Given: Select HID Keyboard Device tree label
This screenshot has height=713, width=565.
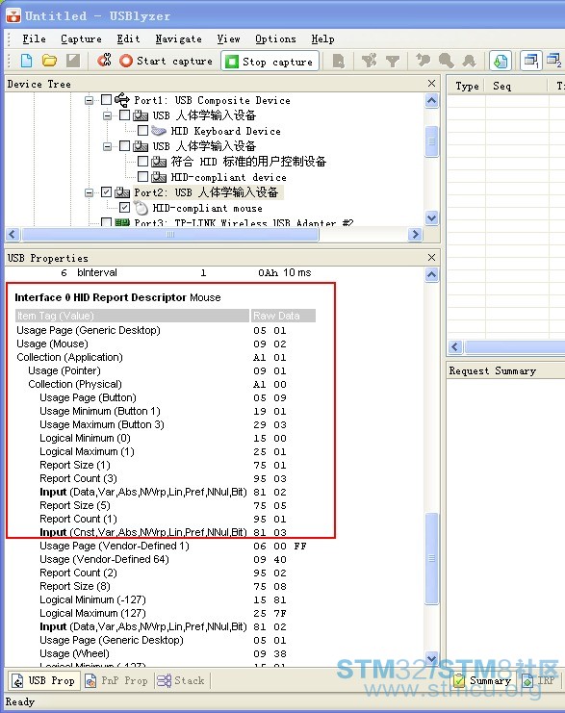Looking at the screenshot, I should [x=225, y=131].
